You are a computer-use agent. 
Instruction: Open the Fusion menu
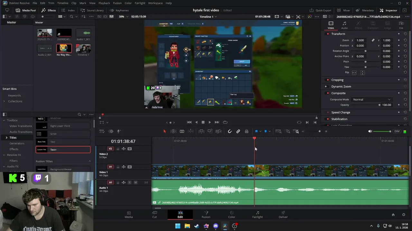click(x=117, y=3)
